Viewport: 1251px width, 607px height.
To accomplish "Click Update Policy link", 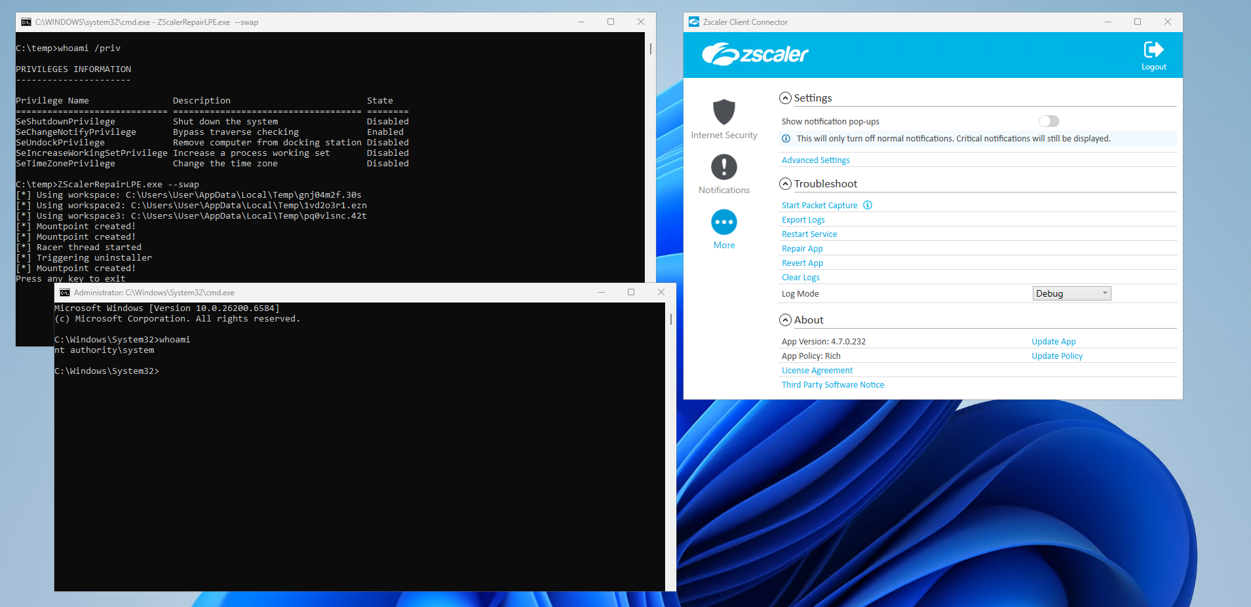I will click(x=1056, y=356).
